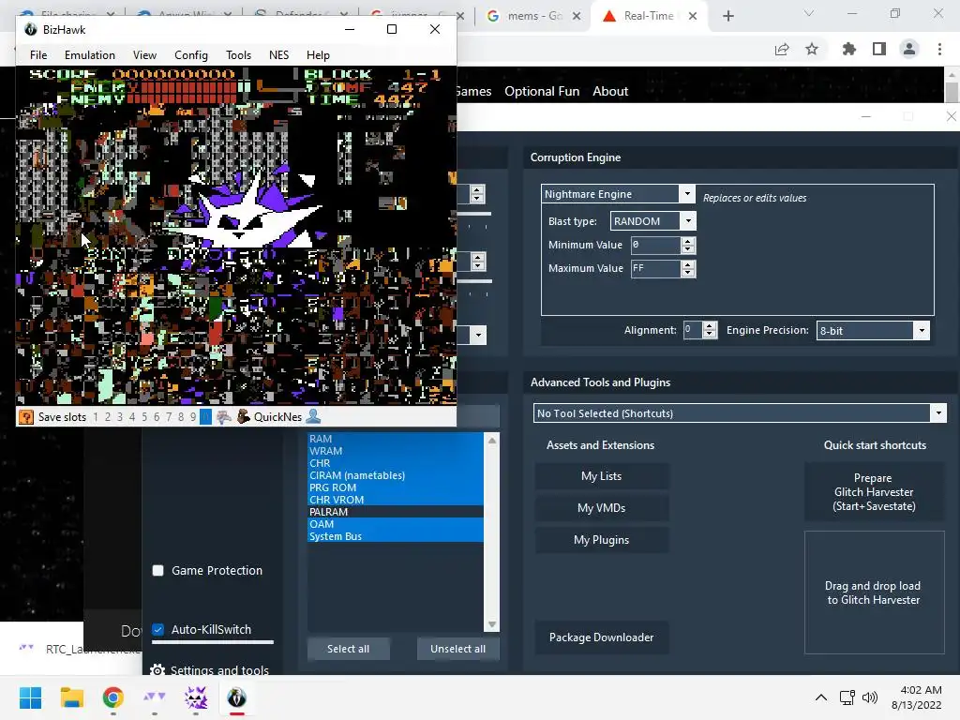Click the Unselect all button
Viewport: 960px width, 720px height.
tap(457, 649)
